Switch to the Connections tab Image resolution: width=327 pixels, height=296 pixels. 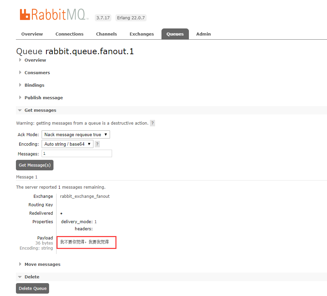click(69, 34)
